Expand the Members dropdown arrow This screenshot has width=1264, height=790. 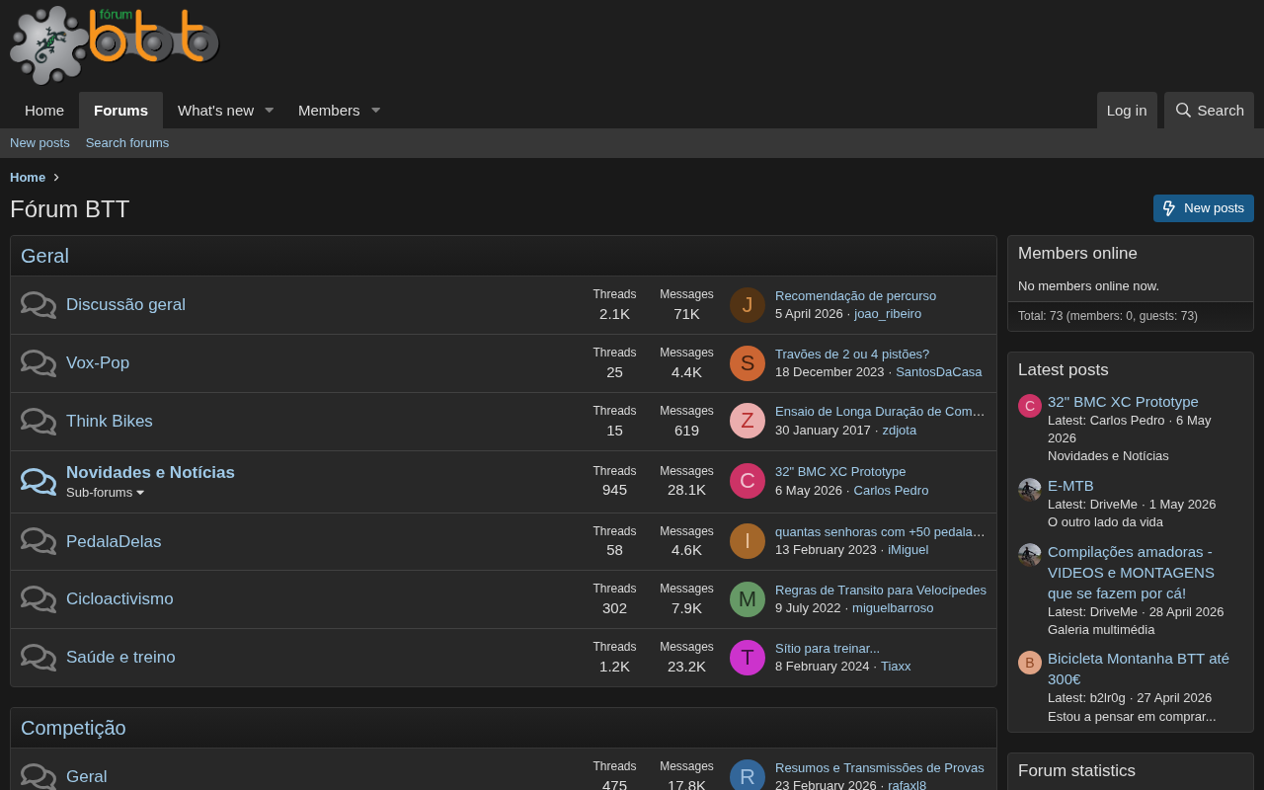coord(375,111)
